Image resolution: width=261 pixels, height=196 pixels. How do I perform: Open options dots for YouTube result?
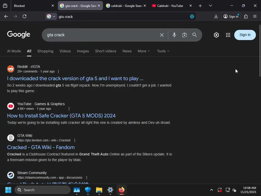click(69, 109)
